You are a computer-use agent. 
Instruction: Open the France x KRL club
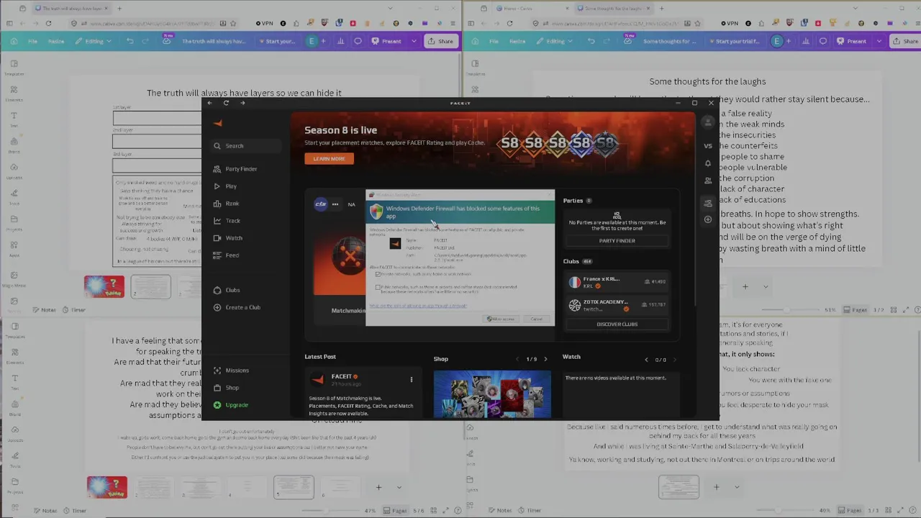tap(617, 282)
